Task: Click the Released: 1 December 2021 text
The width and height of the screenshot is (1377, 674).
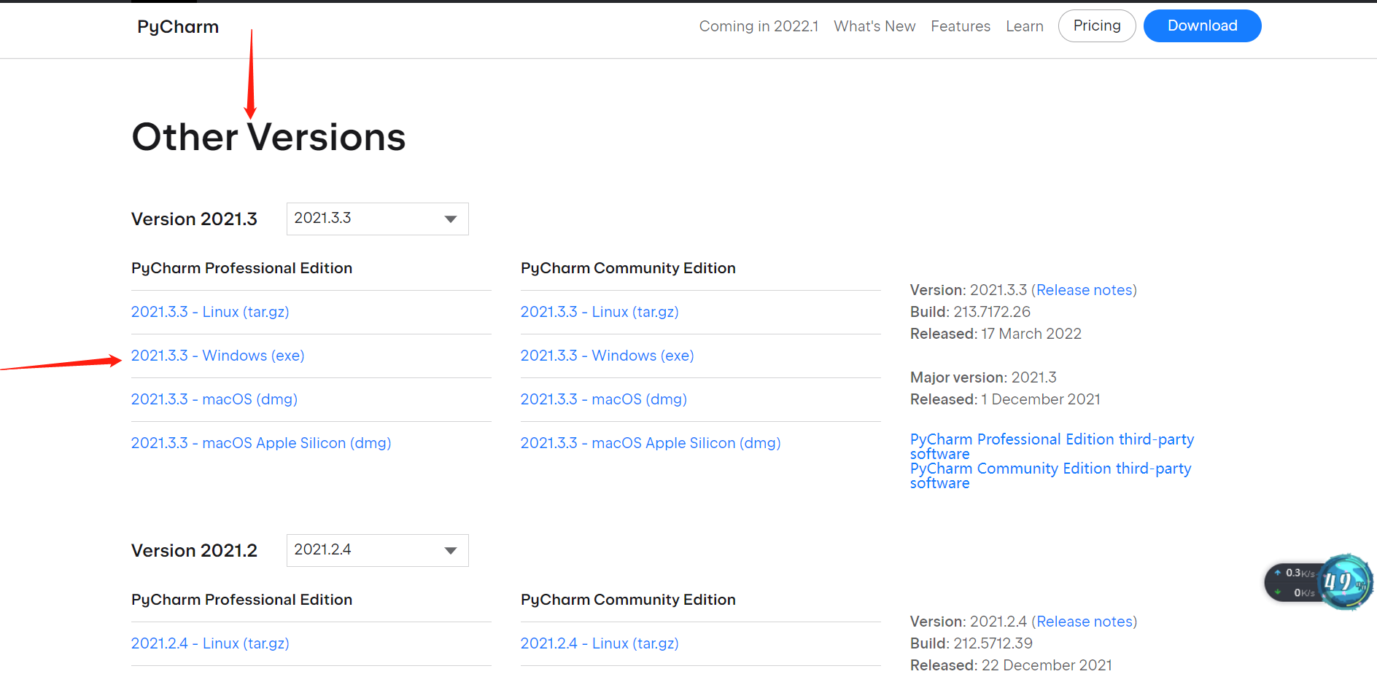Action: pyautogui.click(x=1005, y=399)
